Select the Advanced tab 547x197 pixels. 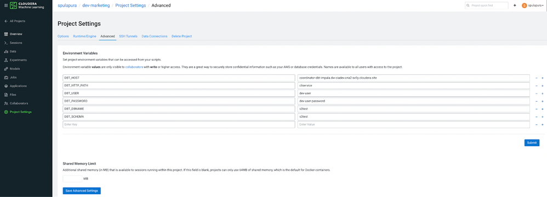[107, 36]
